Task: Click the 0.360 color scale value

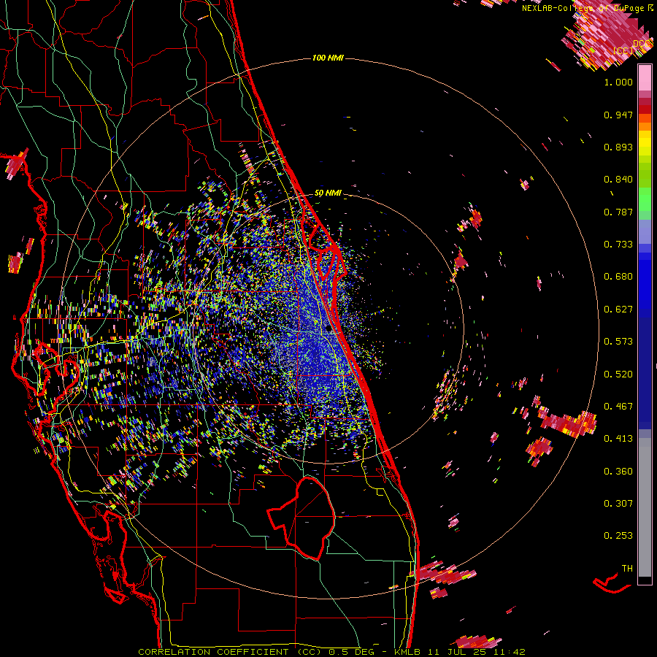Action: pos(618,472)
